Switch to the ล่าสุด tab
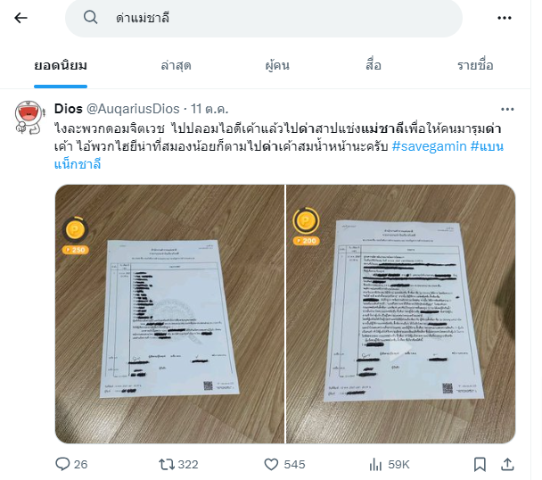This screenshot has width=542, height=480. point(176,65)
